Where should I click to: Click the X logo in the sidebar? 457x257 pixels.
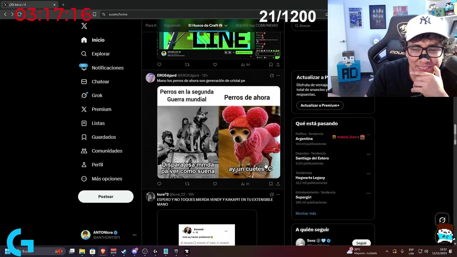(84, 26)
